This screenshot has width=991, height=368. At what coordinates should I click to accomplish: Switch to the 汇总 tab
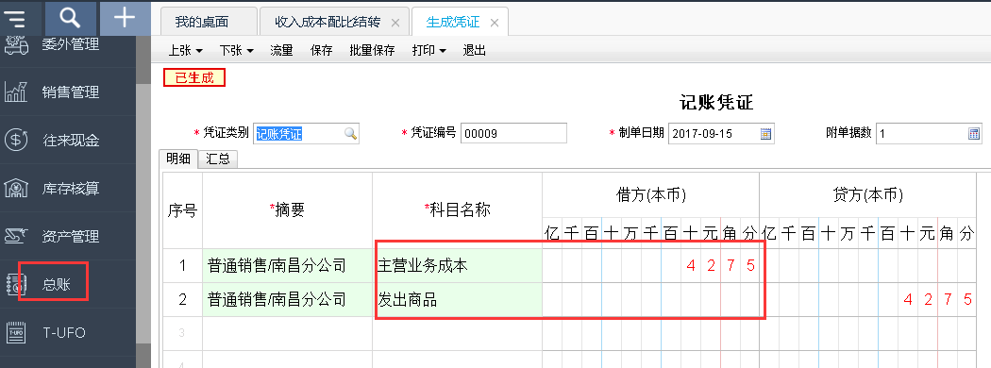(218, 159)
